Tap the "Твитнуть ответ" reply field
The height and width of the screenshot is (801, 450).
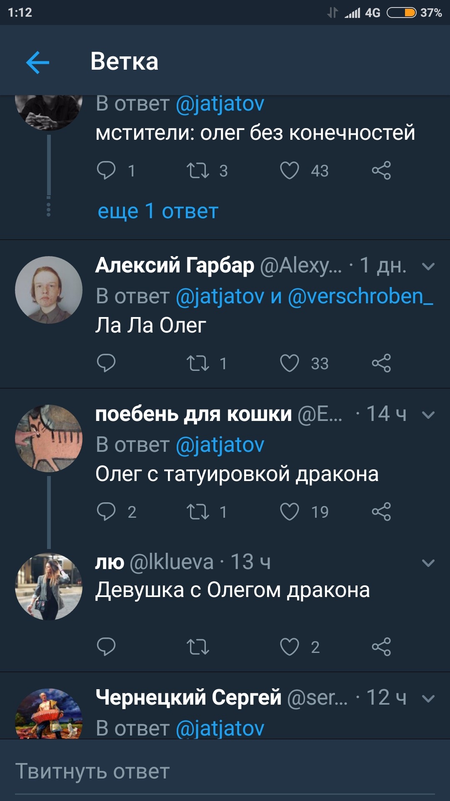pyautogui.click(x=225, y=771)
